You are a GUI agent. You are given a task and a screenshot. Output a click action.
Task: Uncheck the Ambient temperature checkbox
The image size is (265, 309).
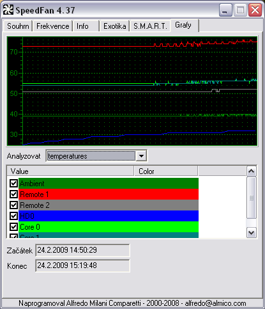(x=14, y=183)
